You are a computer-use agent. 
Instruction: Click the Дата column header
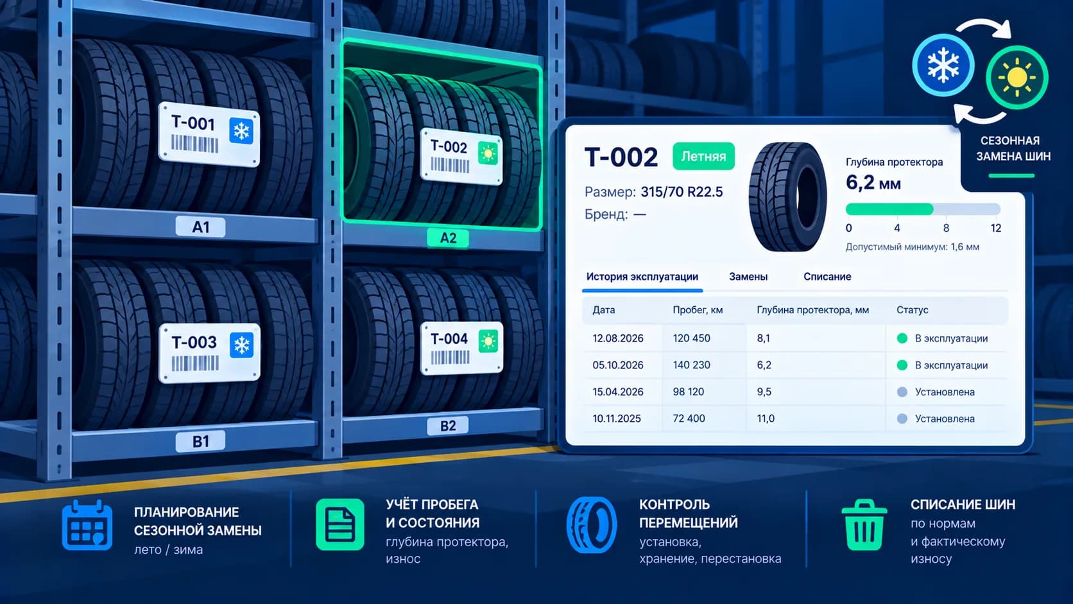click(x=603, y=310)
